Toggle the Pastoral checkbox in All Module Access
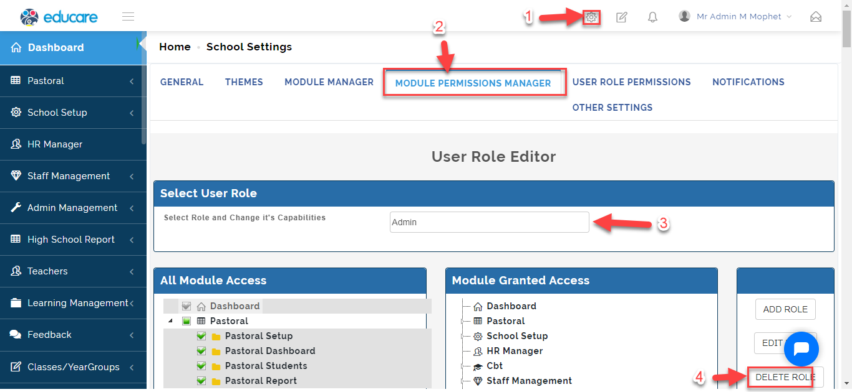The height and width of the screenshot is (392, 852). coord(186,321)
